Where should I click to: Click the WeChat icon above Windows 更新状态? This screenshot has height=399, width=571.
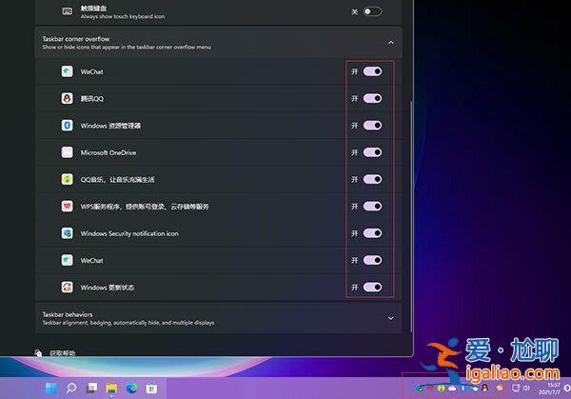click(x=67, y=260)
